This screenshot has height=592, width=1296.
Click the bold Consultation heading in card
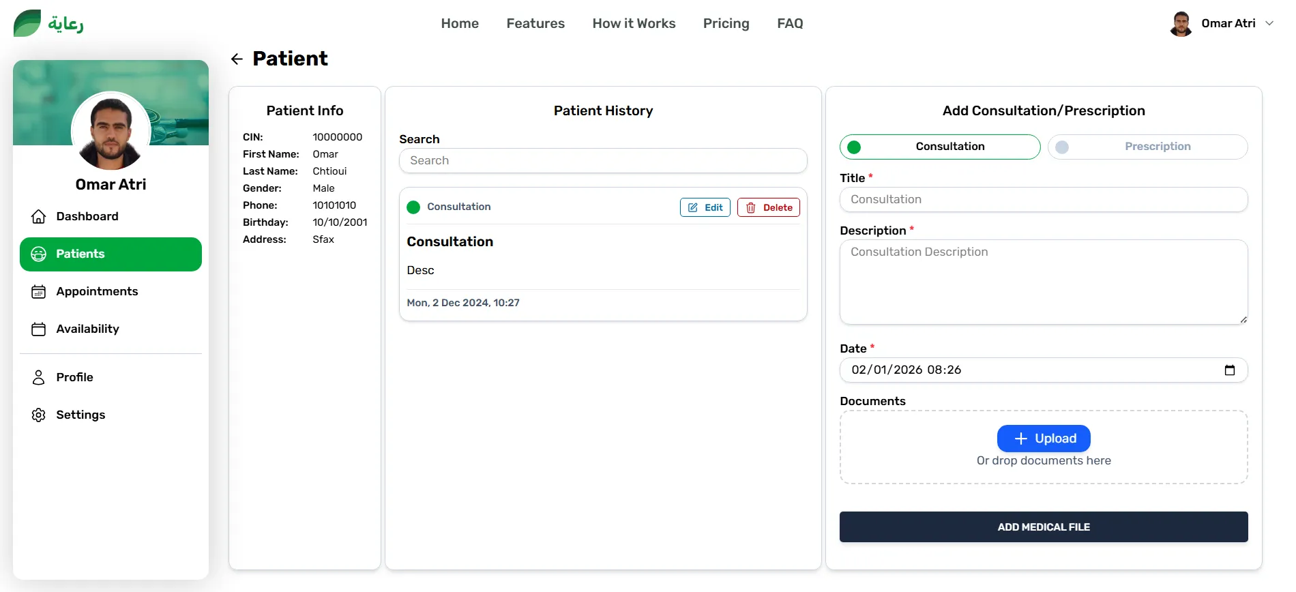point(450,241)
